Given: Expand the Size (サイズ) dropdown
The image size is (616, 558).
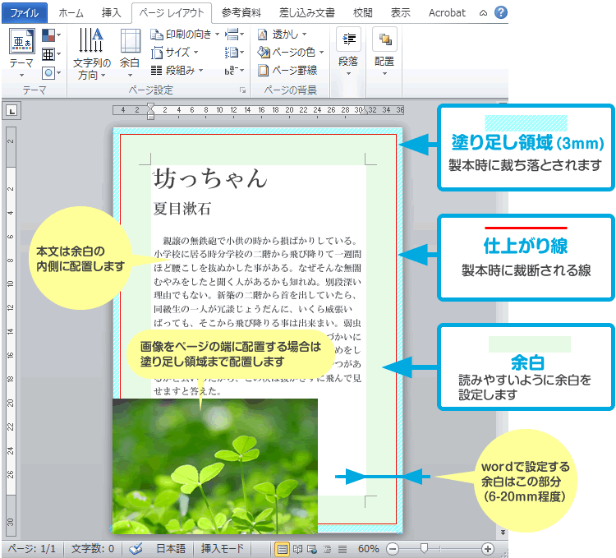Looking at the screenshot, I should tap(177, 53).
